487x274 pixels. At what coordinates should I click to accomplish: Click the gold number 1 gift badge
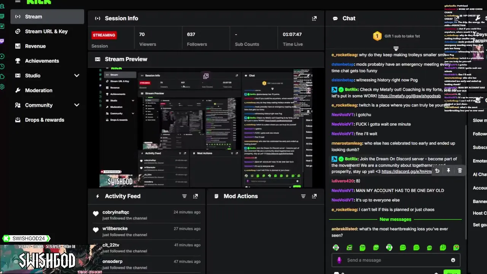click(x=377, y=36)
